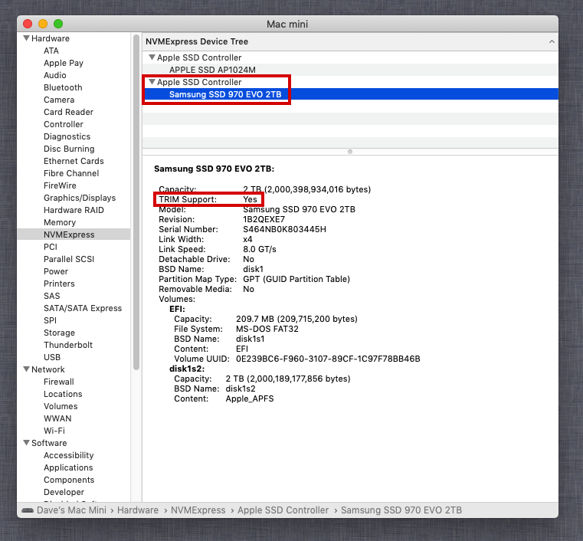Select Printers in sidebar
The image size is (583, 541).
tap(59, 284)
